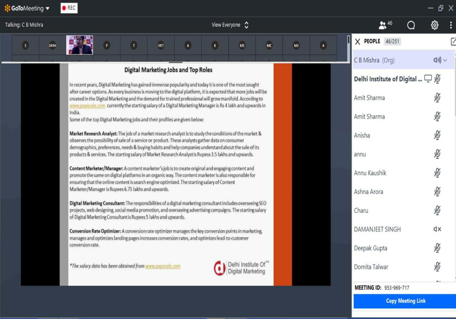Toggle Charu's muted microphone
This screenshot has width=456, height=319.
tap(437, 210)
